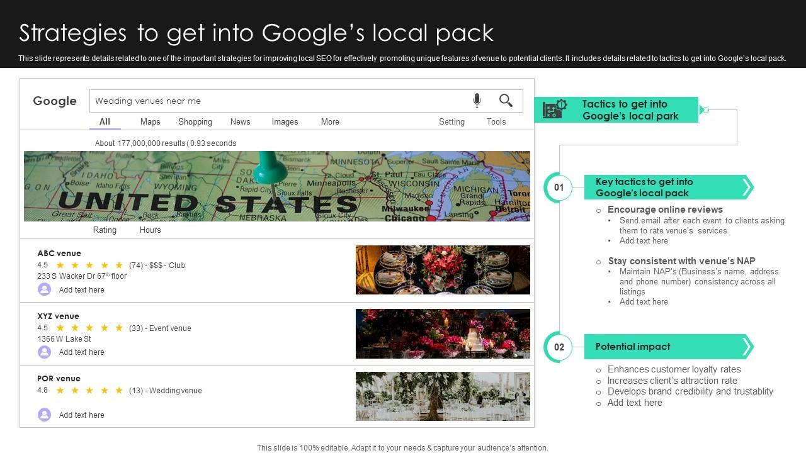
Task: Switch to the Maps tab
Action: [x=150, y=122]
